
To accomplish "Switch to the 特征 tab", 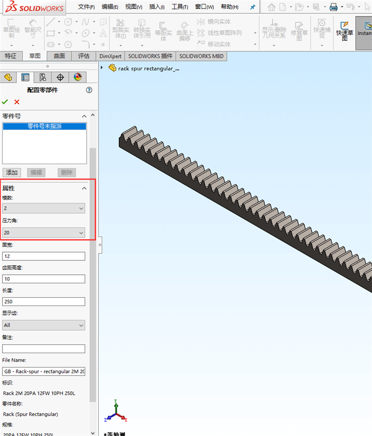I will pyautogui.click(x=10, y=56).
